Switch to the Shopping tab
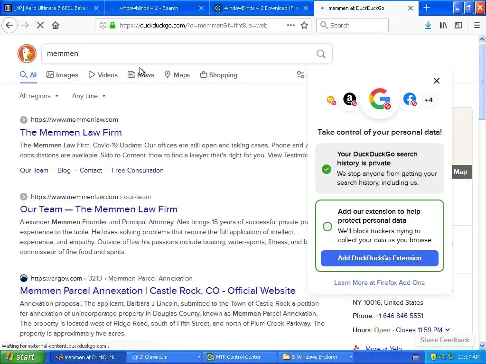This screenshot has width=486, height=364. point(218,75)
